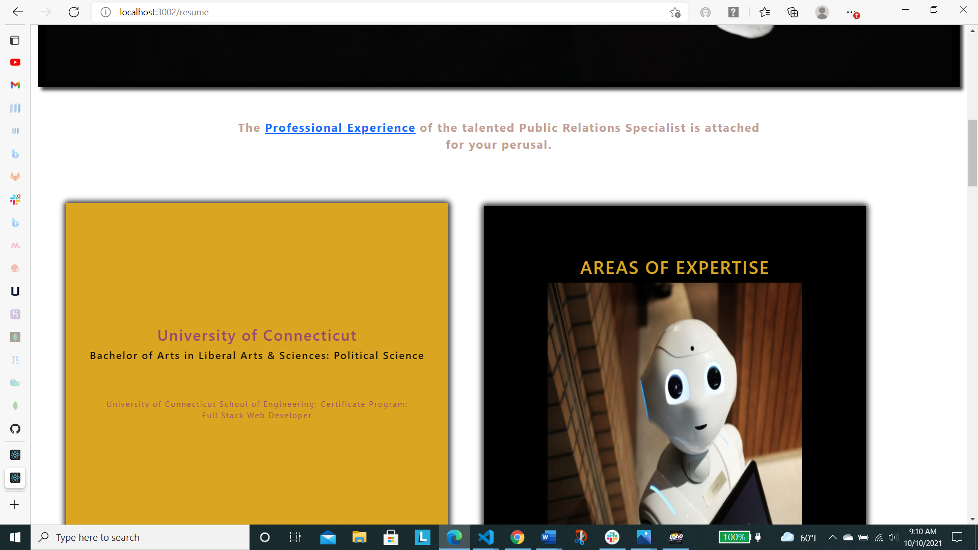Open the Udemy shortcut in the sidebar

[15, 291]
